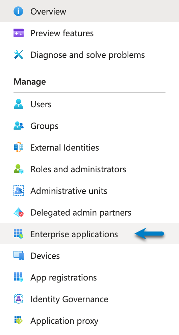The height and width of the screenshot is (335, 179).
Task: Click the green Roles and administrators icon
Action: click(18, 169)
